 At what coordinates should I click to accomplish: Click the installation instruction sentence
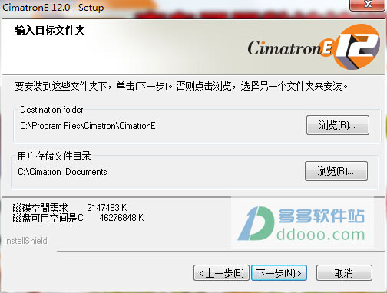(x=181, y=86)
